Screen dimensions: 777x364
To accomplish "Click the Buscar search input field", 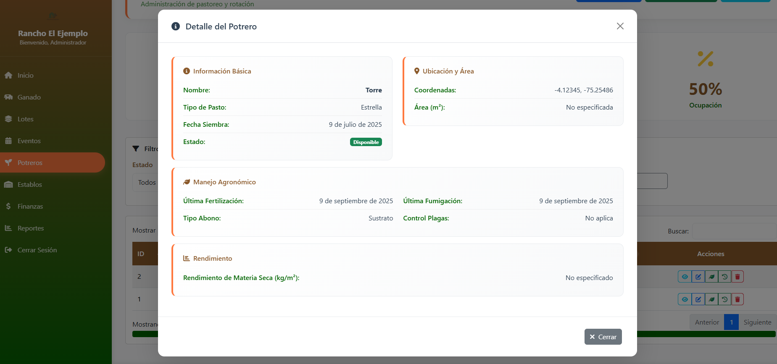I will pos(734,231).
